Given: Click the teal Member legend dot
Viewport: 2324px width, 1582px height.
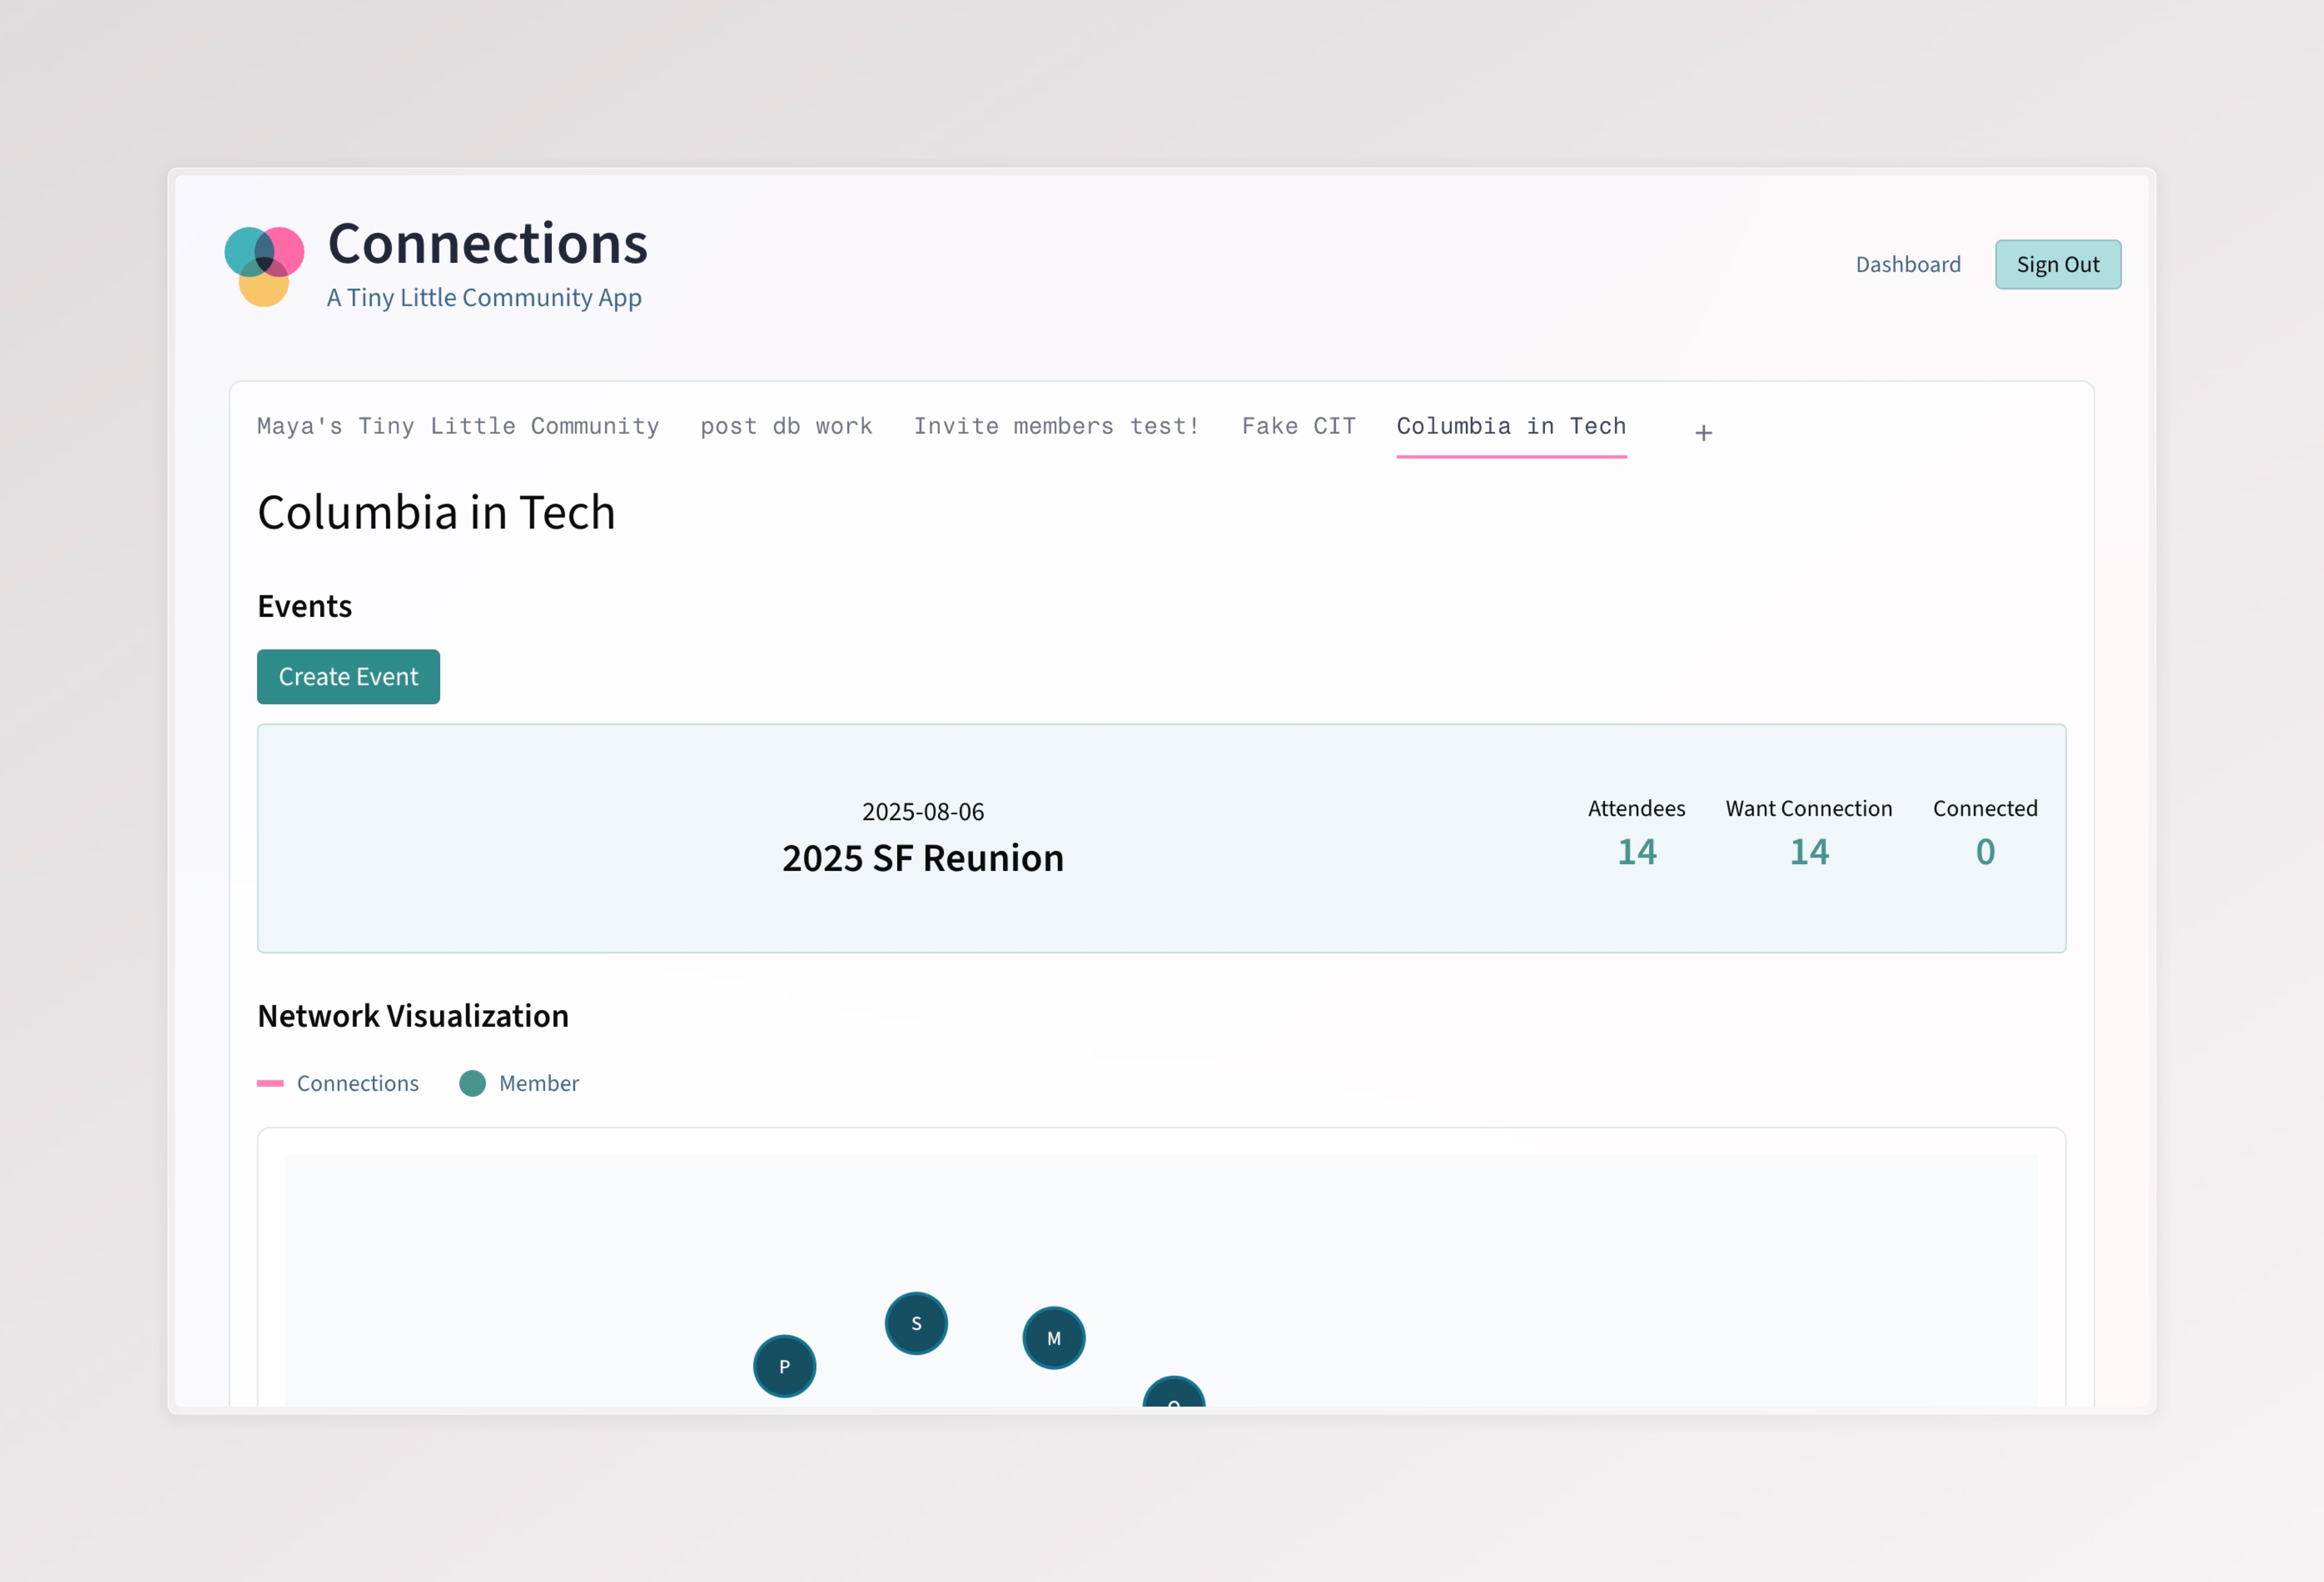Looking at the screenshot, I should [x=472, y=1083].
